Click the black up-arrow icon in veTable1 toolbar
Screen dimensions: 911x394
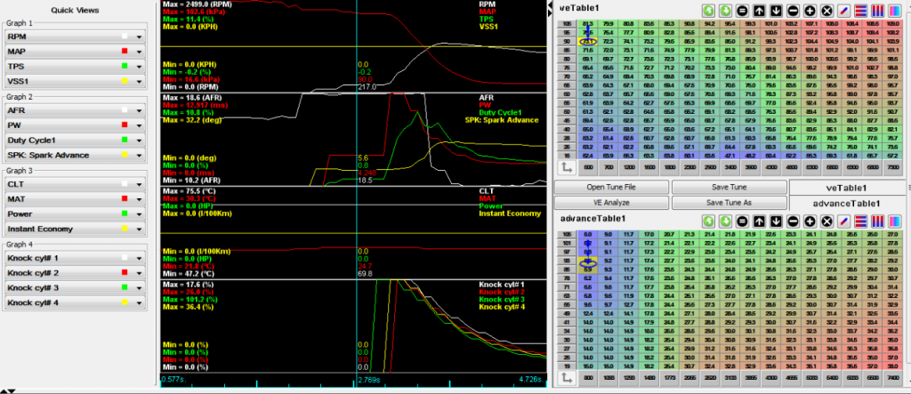point(759,11)
